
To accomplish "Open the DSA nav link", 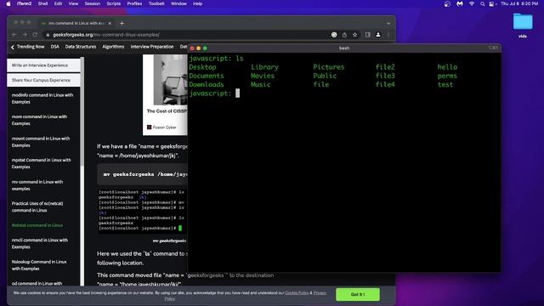I will (x=54, y=47).
